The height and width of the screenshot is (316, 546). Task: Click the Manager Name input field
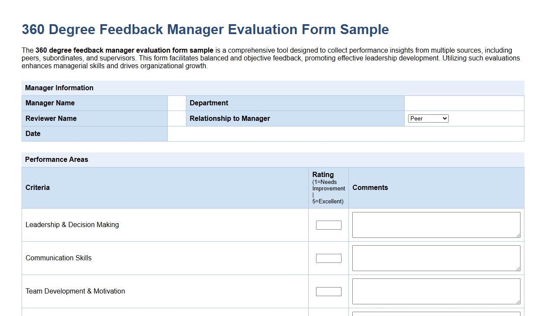coord(176,103)
